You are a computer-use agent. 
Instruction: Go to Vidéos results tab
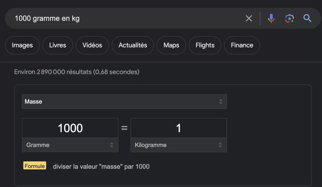tap(92, 45)
